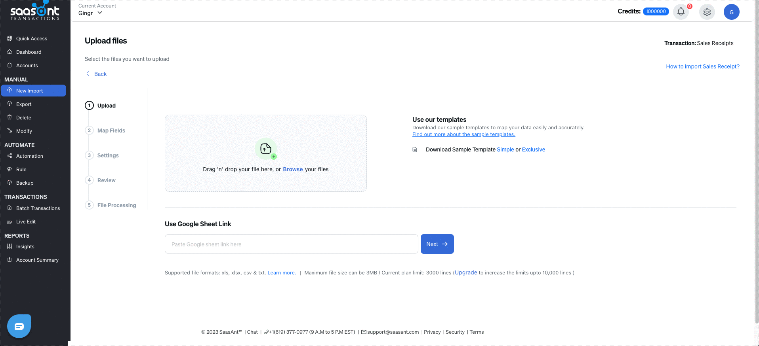Click the Export icon in sidebar
The image size is (759, 346).
click(10, 104)
